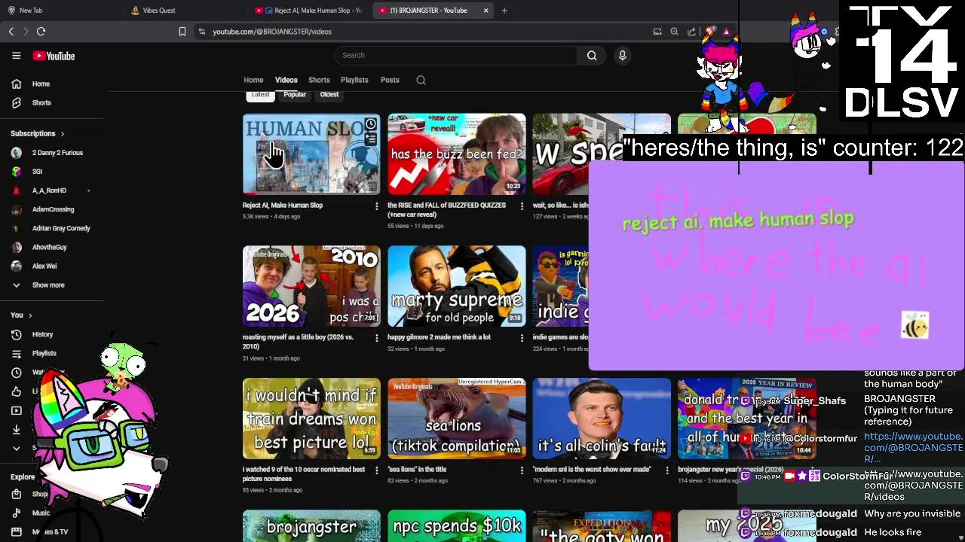Image resolution: width=965 pixels, height=542 pixels.
Task: Switch to channel Home tab
Action: (x=253, y=80)
